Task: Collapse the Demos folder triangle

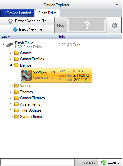Action: click(x=11, y=65)
